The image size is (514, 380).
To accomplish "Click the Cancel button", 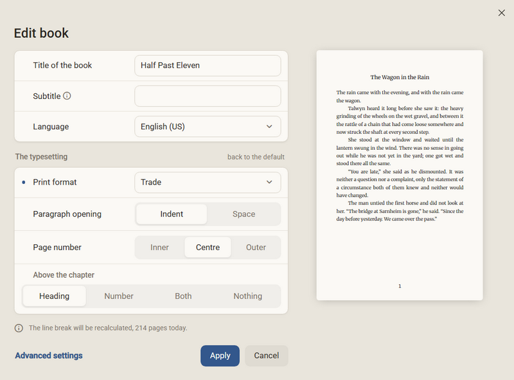I will [267, 356].
